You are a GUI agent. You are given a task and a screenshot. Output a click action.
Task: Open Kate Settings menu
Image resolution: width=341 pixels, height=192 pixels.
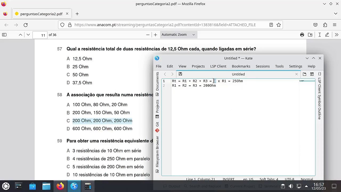click(295, 66)
